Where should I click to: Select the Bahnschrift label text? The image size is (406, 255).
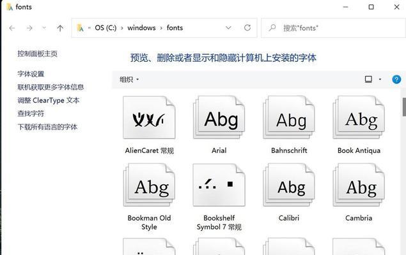[289, 150]
